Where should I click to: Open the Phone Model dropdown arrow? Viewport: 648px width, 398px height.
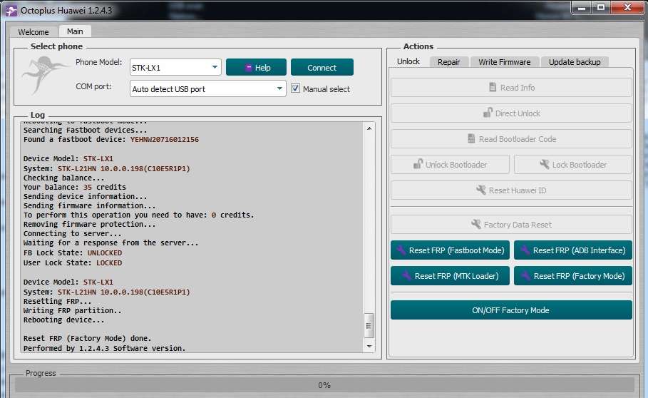pos(215,67)
